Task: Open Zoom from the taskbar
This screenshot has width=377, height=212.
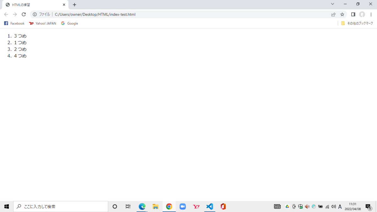Action: point(183,206)
